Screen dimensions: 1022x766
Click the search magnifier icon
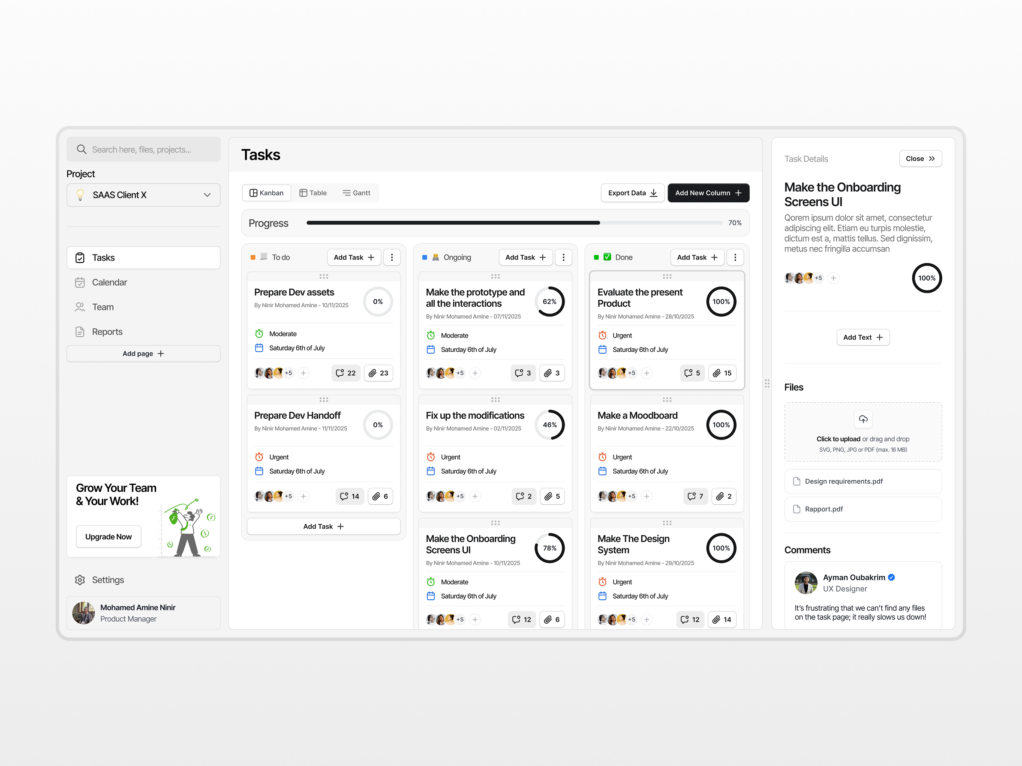coord(82,149)
